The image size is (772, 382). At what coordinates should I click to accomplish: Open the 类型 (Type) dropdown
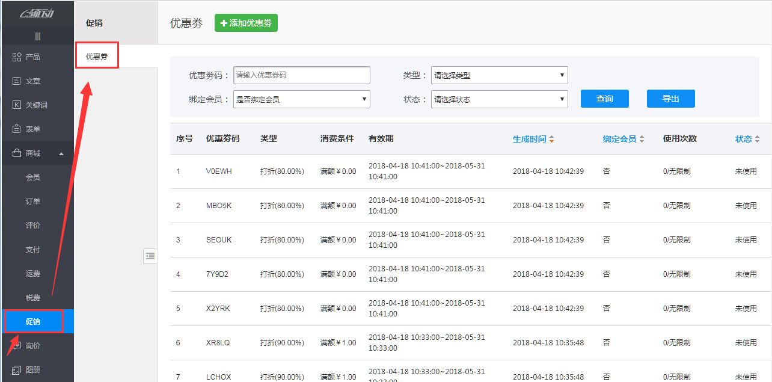coord(498,75)
